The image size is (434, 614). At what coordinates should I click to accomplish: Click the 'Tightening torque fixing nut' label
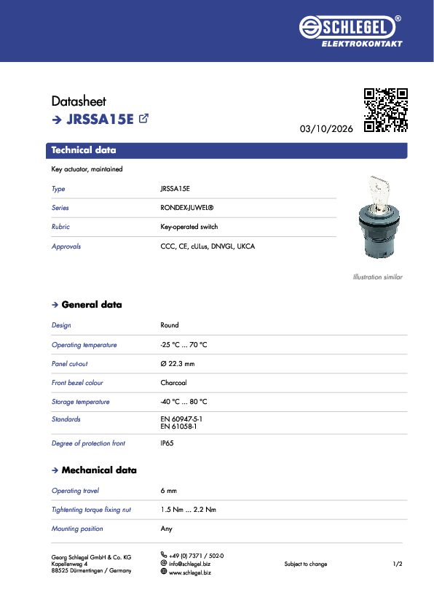[x=91, y=510]
